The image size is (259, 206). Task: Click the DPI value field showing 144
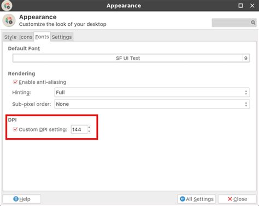[x=79, y=129]
